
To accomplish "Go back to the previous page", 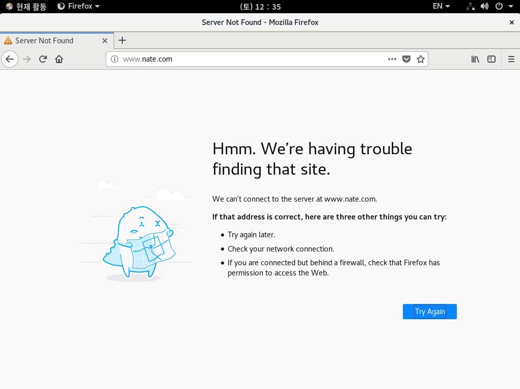I will [x=10, y=59].
